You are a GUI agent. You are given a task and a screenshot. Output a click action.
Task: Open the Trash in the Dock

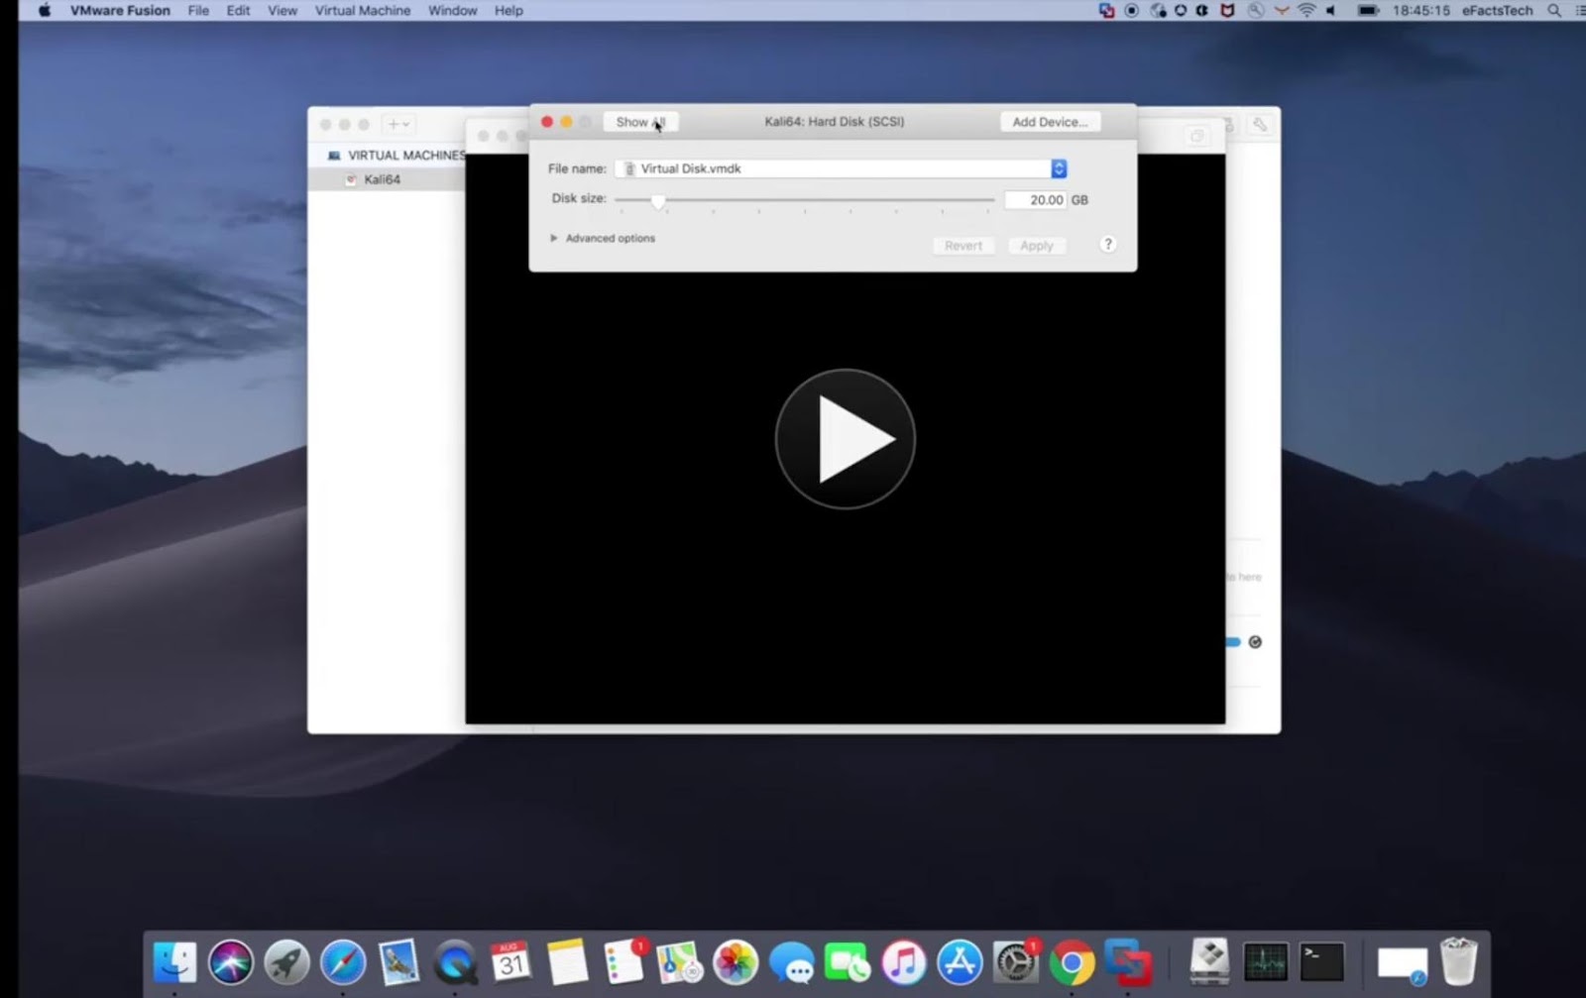click(x=1458, y=962)
